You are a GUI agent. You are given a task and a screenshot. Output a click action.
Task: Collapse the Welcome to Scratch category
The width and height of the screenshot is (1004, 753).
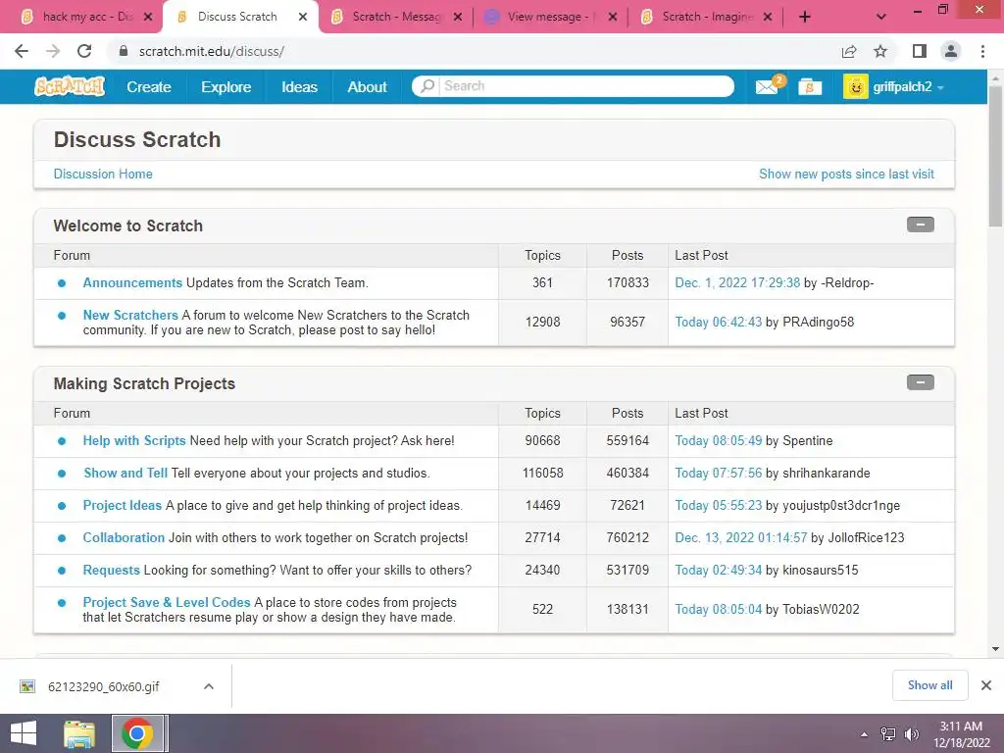pyautogui.click(x=920, y=225)
